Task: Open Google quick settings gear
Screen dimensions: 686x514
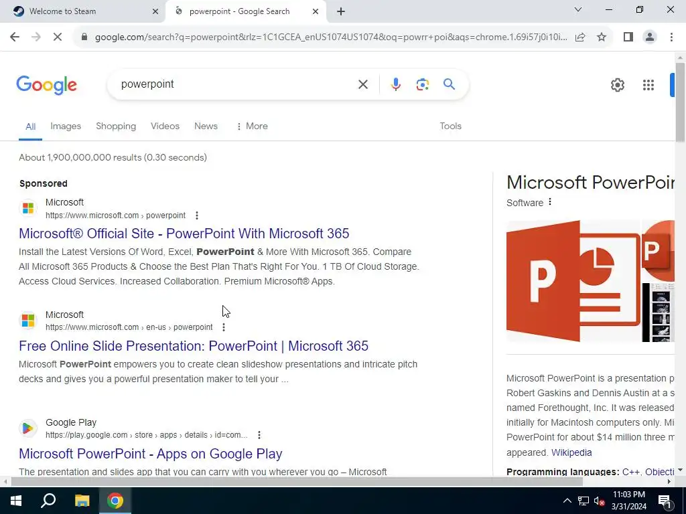Action: [617, 85]
